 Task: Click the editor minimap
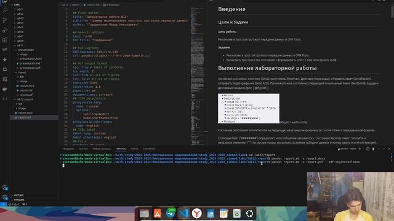click(x=198, y=75)
